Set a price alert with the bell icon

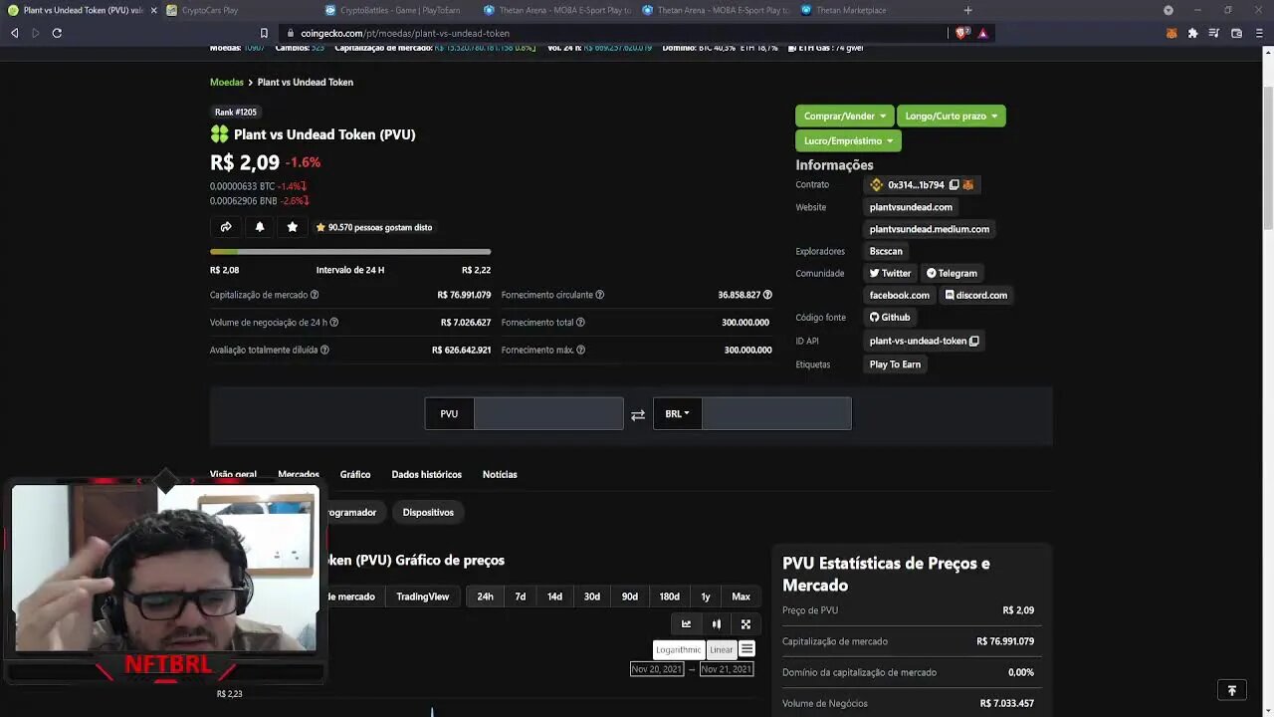pos(260,227)
